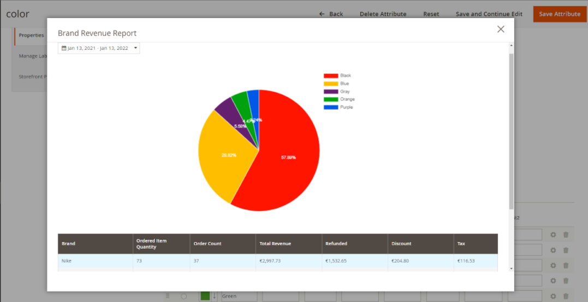Click the top-most visible gear icon

pos(553,235)
